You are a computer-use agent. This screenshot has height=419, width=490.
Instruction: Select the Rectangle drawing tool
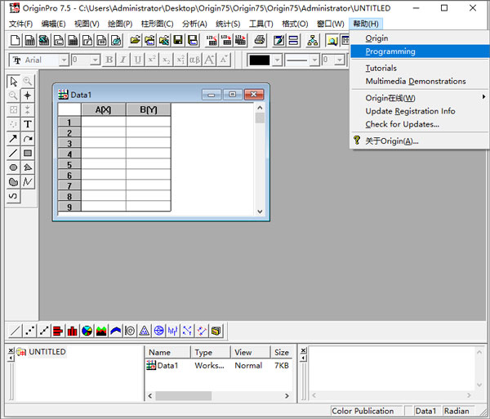(x=28, y=153)
